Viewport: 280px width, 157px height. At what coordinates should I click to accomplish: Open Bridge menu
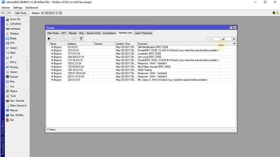tap(13, 38)
